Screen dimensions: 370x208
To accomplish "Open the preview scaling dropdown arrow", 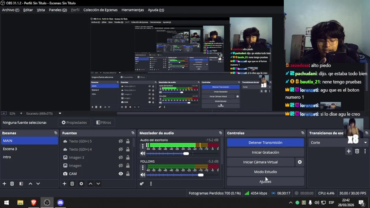I will 60,114.
